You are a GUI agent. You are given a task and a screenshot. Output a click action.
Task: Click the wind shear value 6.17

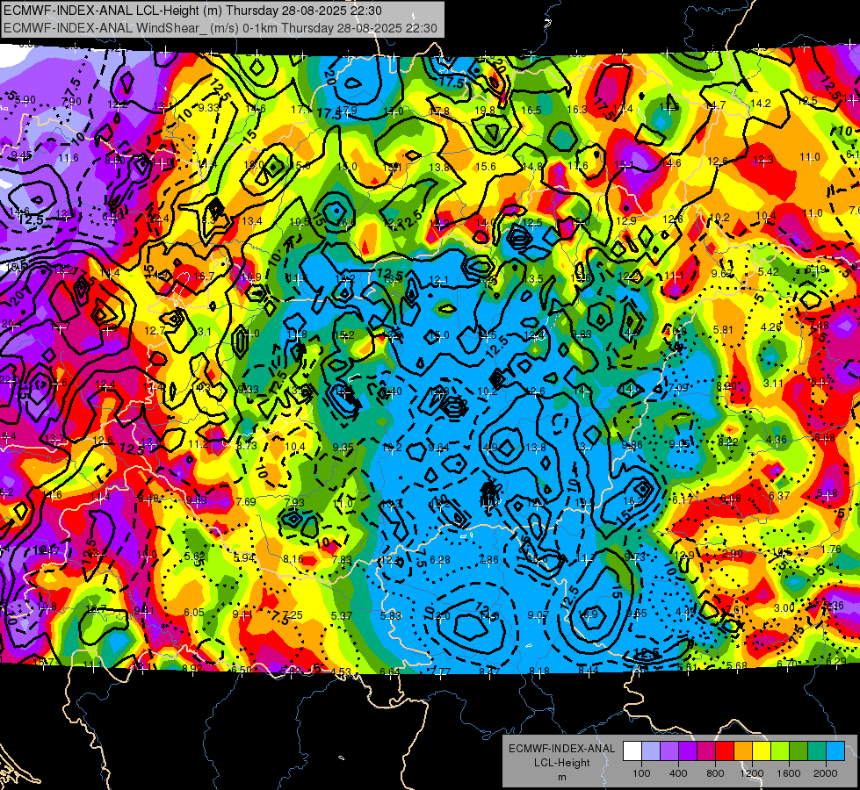[683, 500]
